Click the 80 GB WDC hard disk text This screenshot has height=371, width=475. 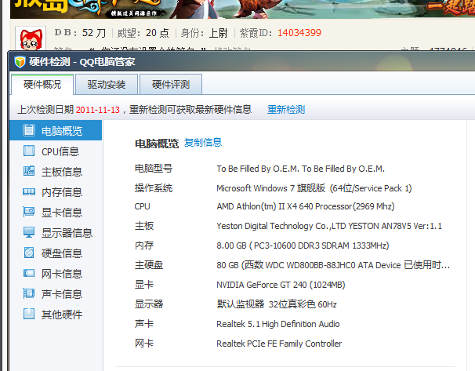click(333, 265)
